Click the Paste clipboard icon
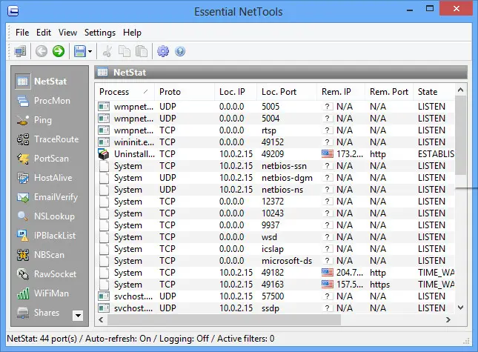This screenshot has width=478, height=352. (142, 51)
